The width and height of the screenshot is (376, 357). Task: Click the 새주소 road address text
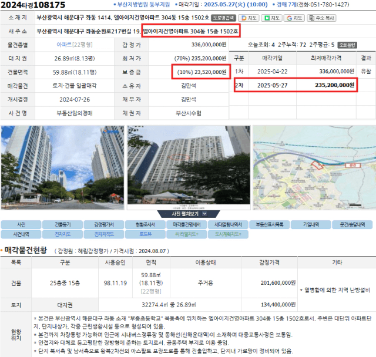tap(137, 31)
